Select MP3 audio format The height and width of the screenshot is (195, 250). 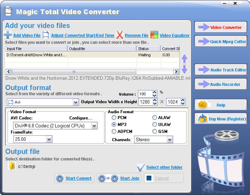[114, 124]
